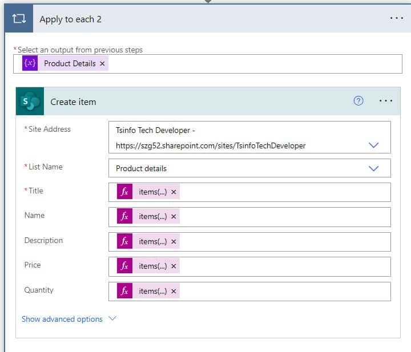
Task: Click the Product Details token text
Action: 70,63
